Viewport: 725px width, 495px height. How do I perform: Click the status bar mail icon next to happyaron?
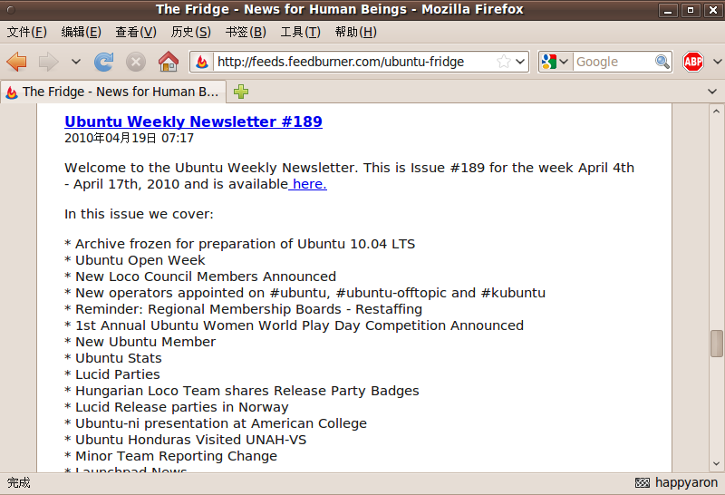(643, 483)
